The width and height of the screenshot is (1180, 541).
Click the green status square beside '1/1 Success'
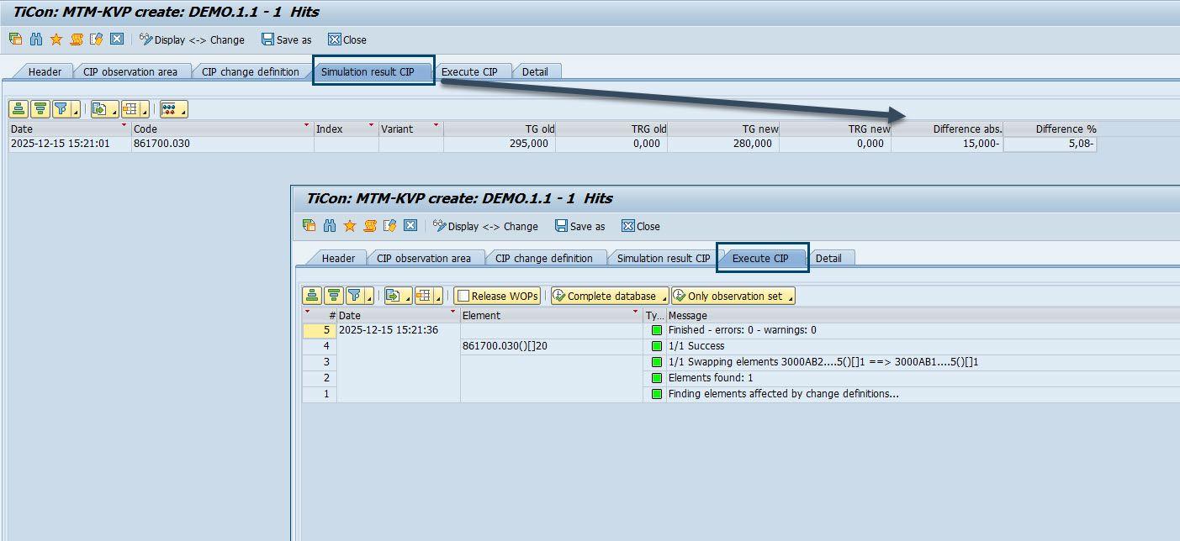click(x=656, y=346)
